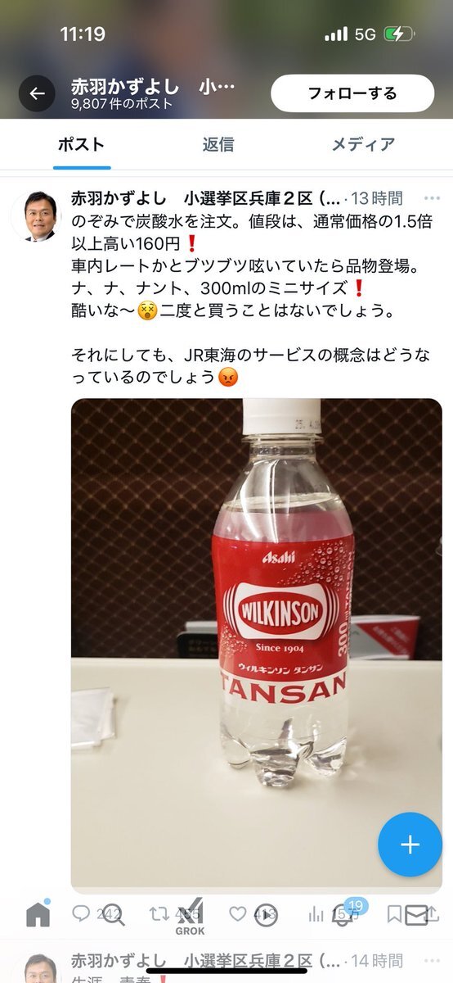The width and height of the screenshot is (453, 983).
Task: Open author name 赤羽かずよし in first post
Action: (122, 198)
